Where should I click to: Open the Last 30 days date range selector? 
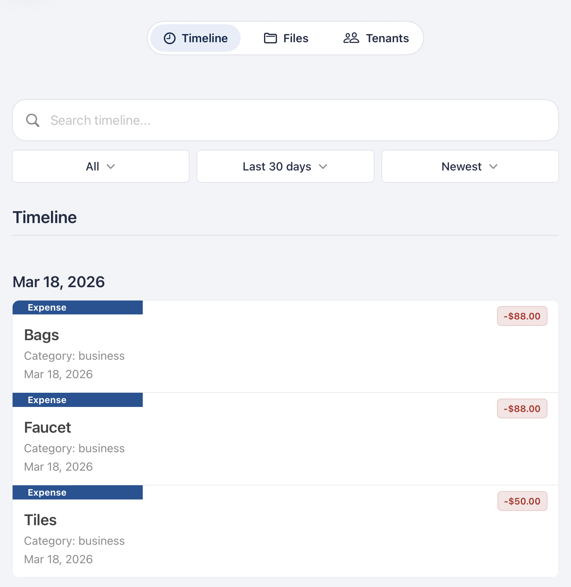[285, 166]
